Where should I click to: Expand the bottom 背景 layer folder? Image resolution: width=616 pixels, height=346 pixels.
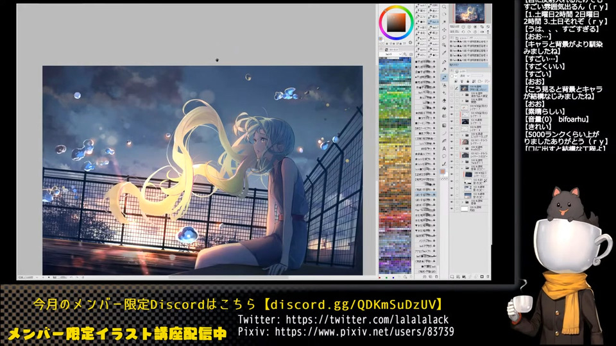tap(463, 202)
